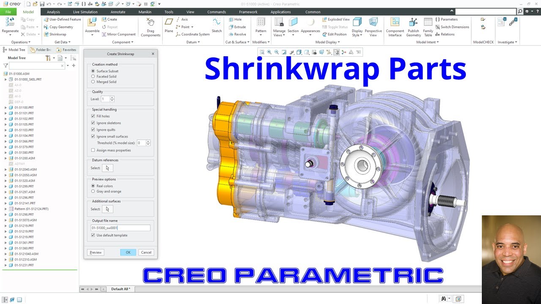541x304 pixels.
Task: Open the Favorites tab
Action: (x=67, y=50)
